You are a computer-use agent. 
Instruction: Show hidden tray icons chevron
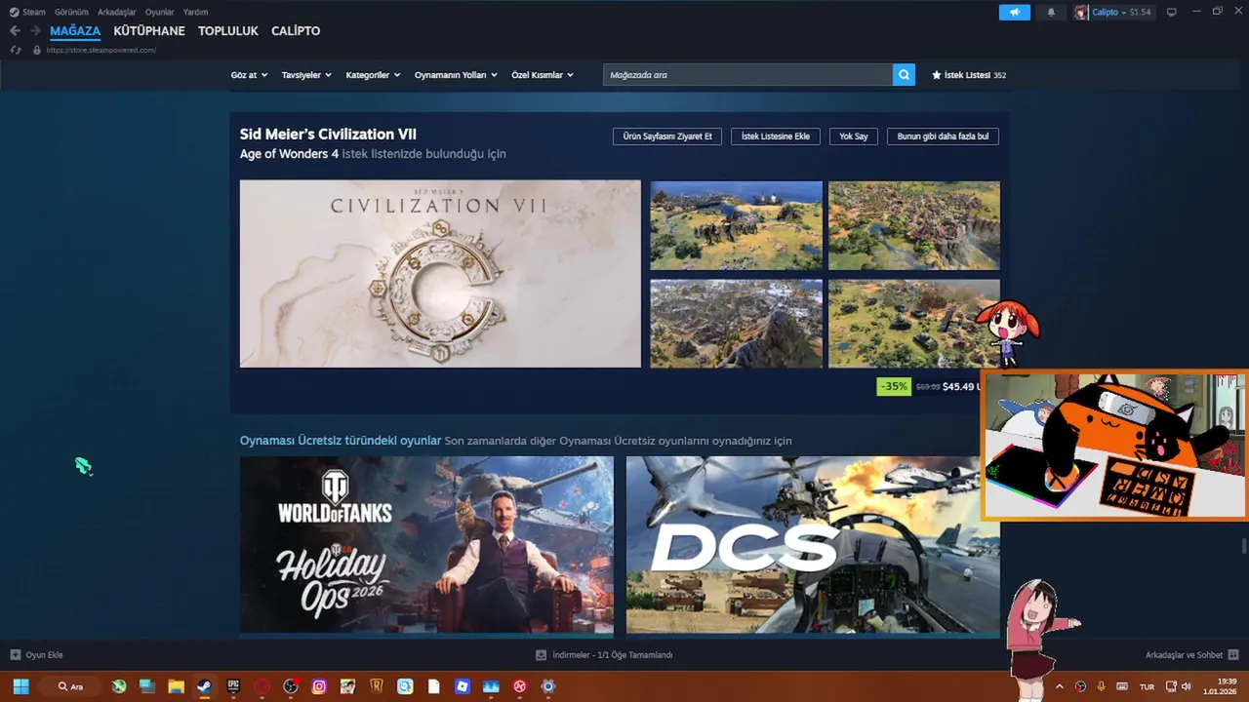(1060, 686)
